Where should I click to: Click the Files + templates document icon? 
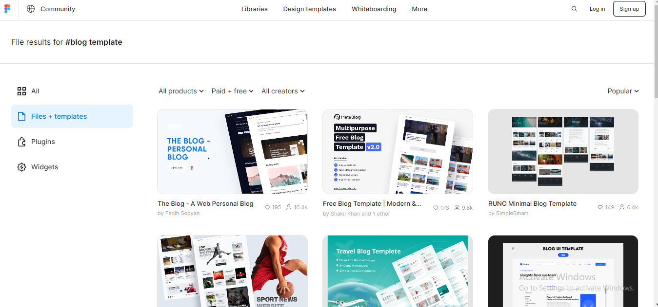[x=21, y=116]
